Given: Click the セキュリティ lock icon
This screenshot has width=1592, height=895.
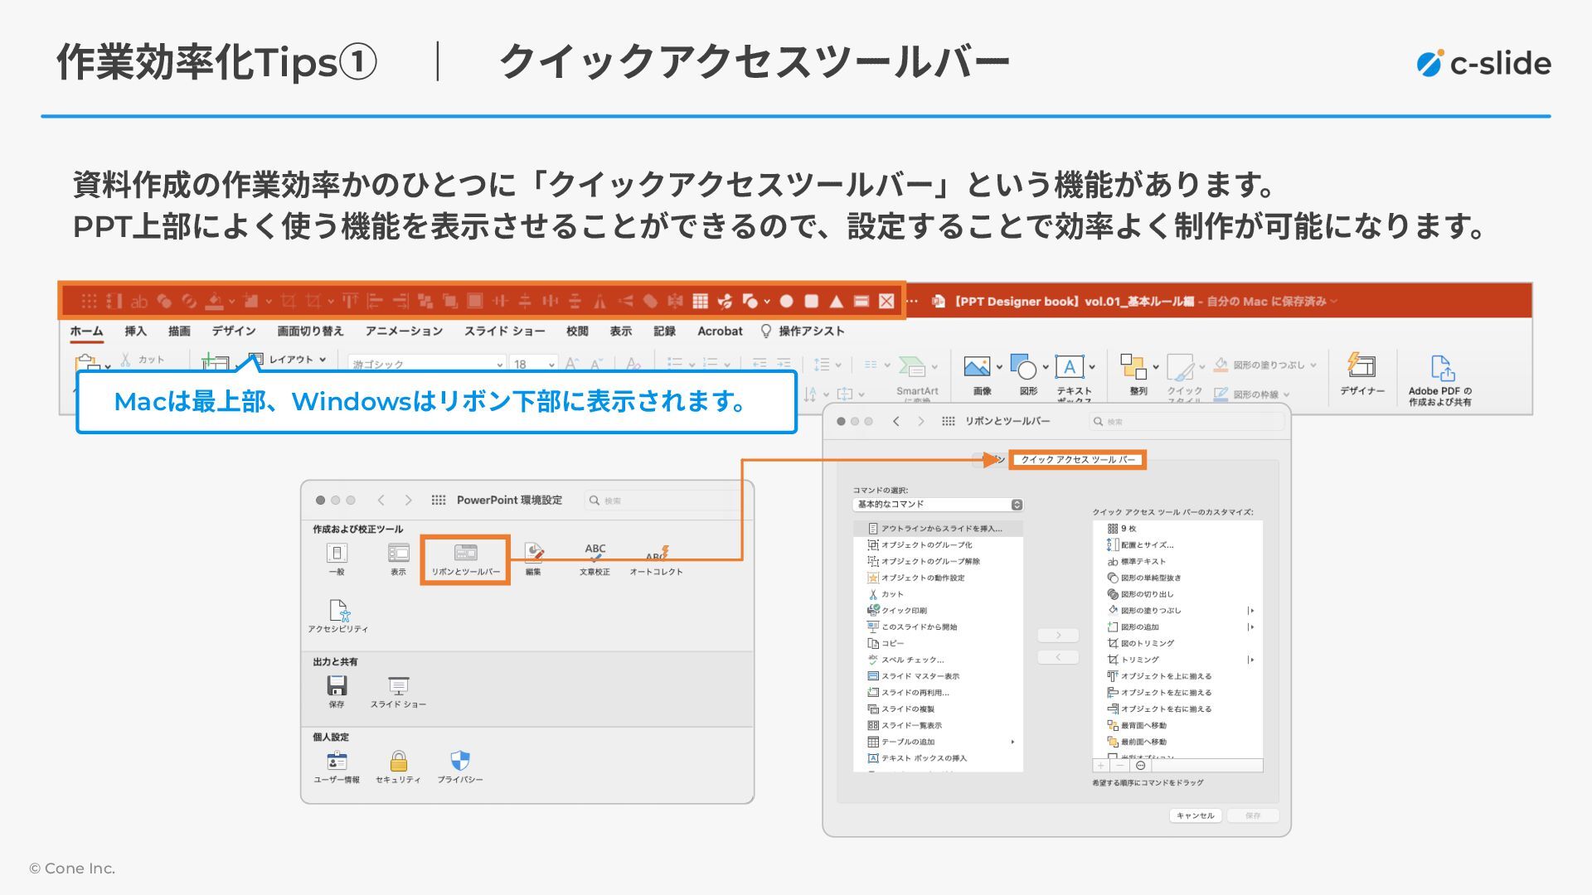Looking at the screenshot, I should 398,761.
